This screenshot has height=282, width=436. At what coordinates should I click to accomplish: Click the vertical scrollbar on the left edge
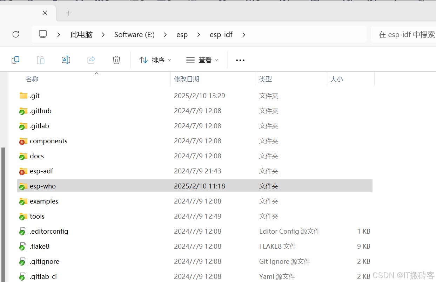pos(3,210)
